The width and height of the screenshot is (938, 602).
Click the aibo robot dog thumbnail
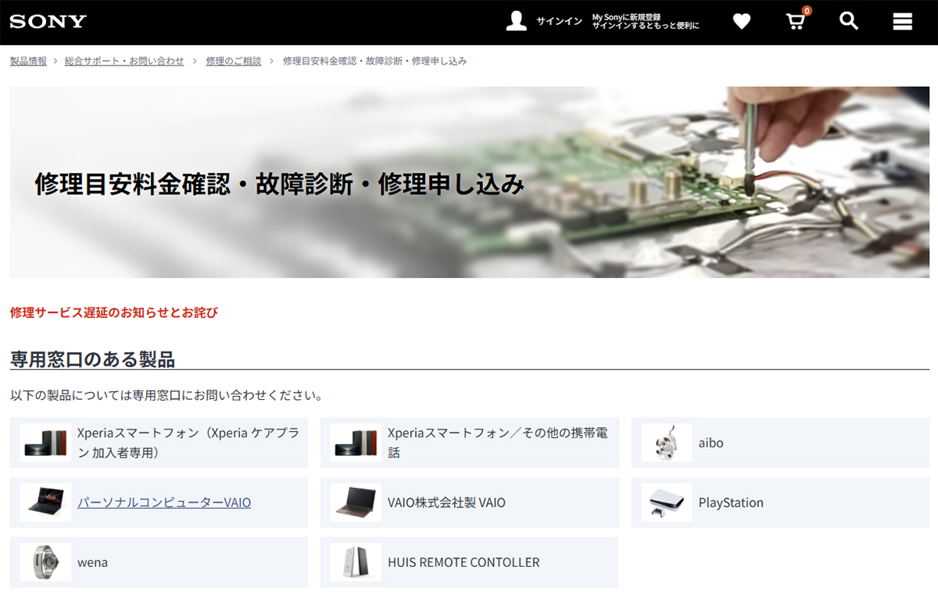click(665, 443)
